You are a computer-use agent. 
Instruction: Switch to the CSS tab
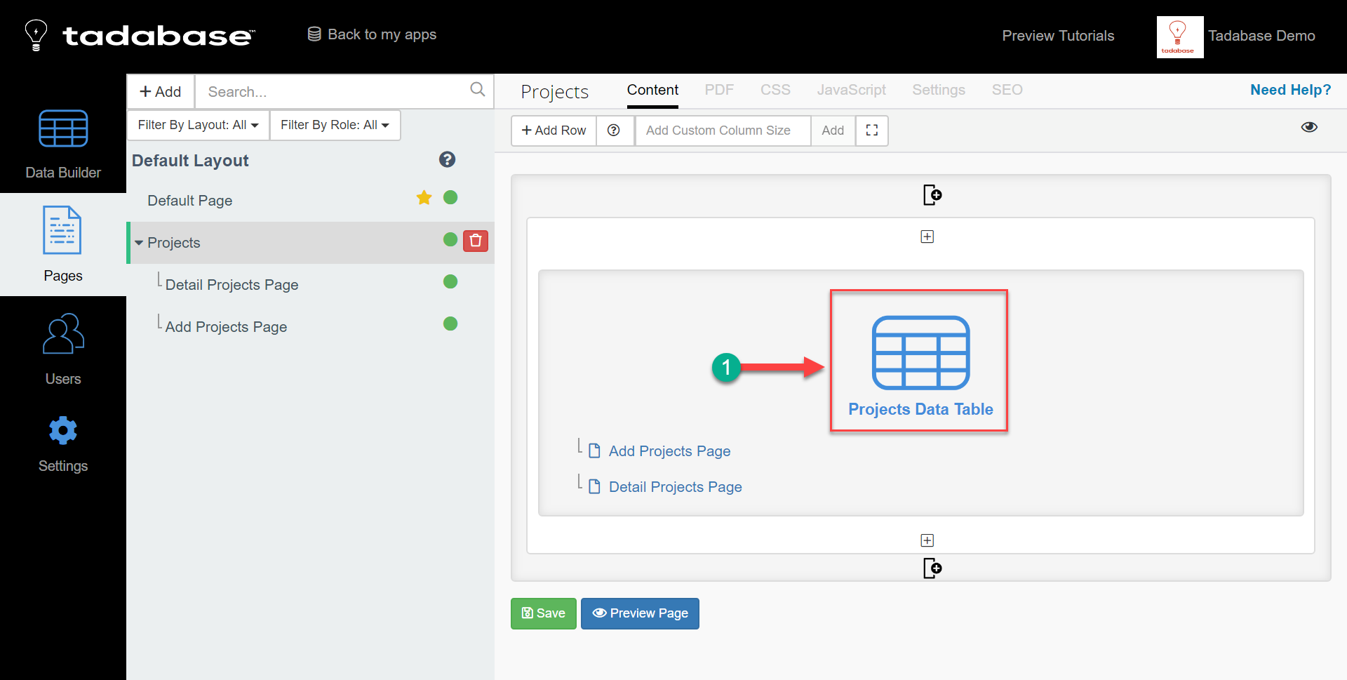click(x=775, y=90)
